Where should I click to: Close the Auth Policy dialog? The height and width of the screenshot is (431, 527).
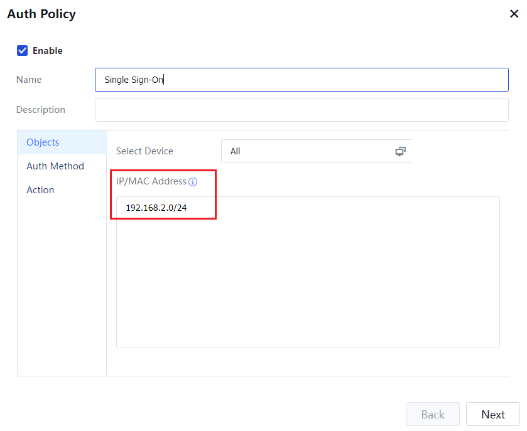click(513, 14)
